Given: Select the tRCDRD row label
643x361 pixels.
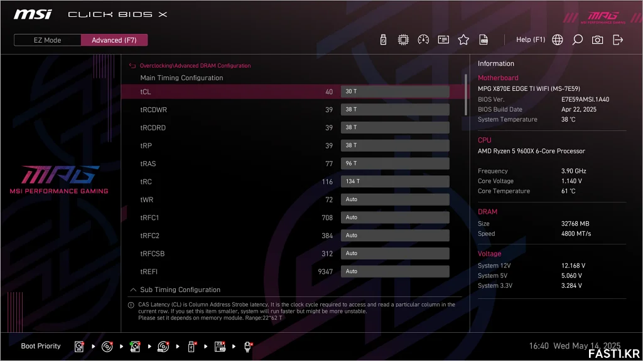Looking at the screenshot, I should point(153,128).
